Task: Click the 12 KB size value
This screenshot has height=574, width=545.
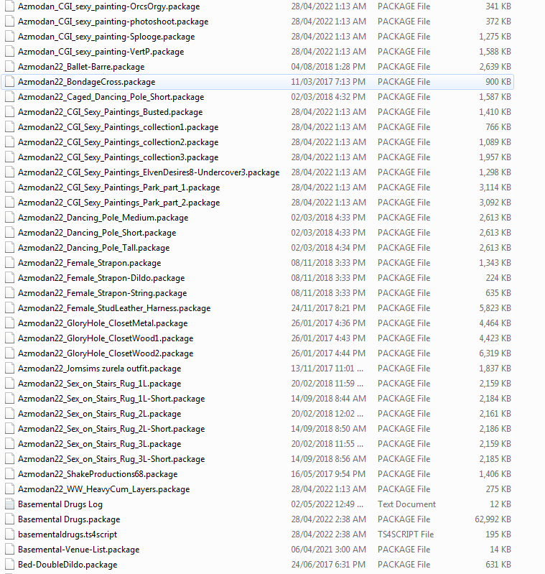Action: pos(500,504)
